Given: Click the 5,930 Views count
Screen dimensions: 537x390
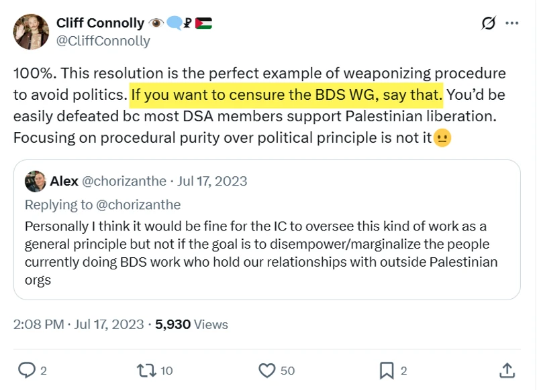Looking at the screenshot, I should [x=191, y=324].
